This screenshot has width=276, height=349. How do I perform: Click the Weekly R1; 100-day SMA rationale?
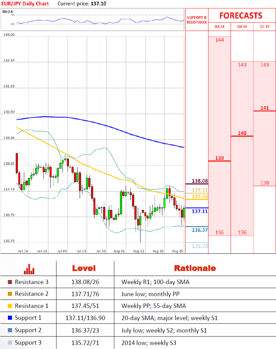(x=155, y=282)
